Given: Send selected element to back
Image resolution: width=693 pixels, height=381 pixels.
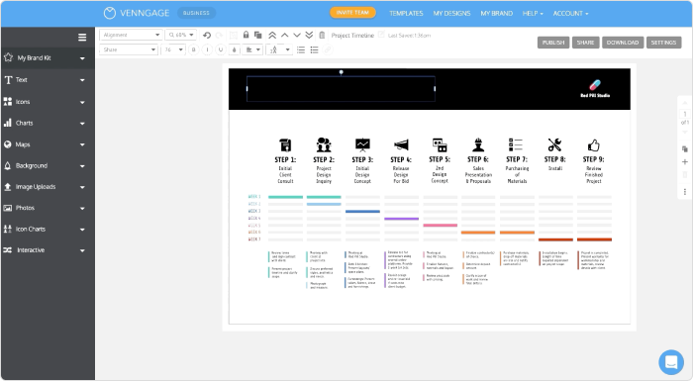Looking at the screenshot, I should (309, 35).
